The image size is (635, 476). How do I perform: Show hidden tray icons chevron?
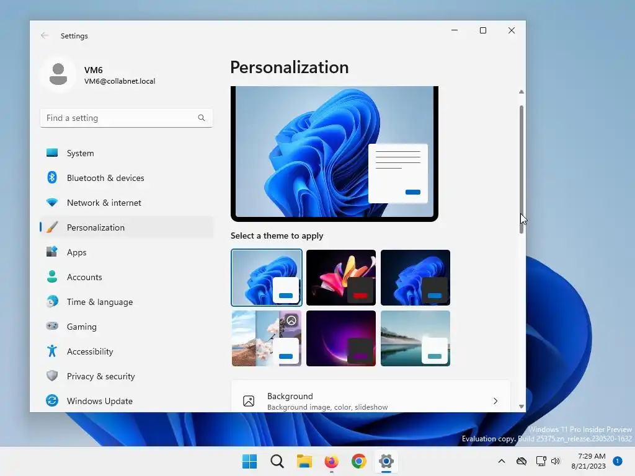point(501,461)
